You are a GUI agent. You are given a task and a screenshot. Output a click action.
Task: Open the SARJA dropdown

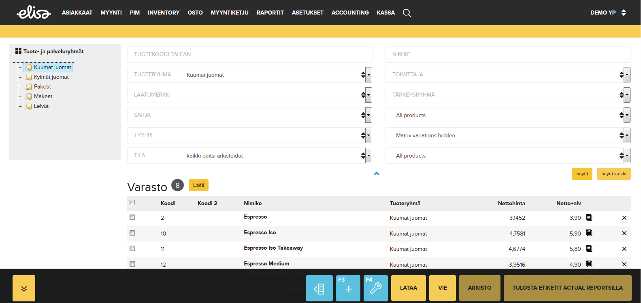(x=250, y=115)
